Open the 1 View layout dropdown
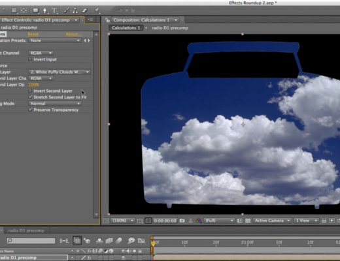The image size is (340, 261). pyautogui.click(x=306, y=221)
